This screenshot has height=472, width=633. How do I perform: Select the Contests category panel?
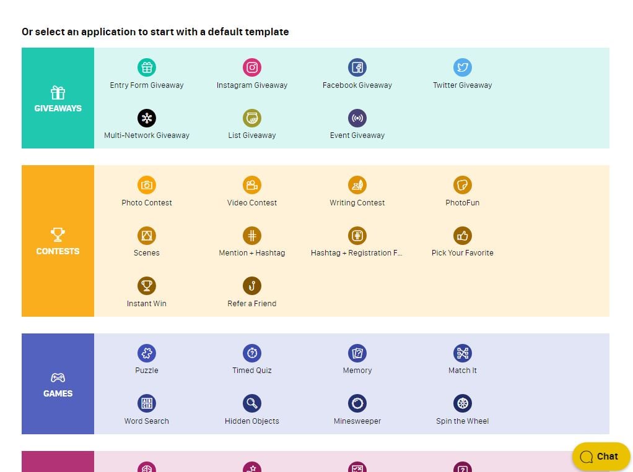pos(58,241)
